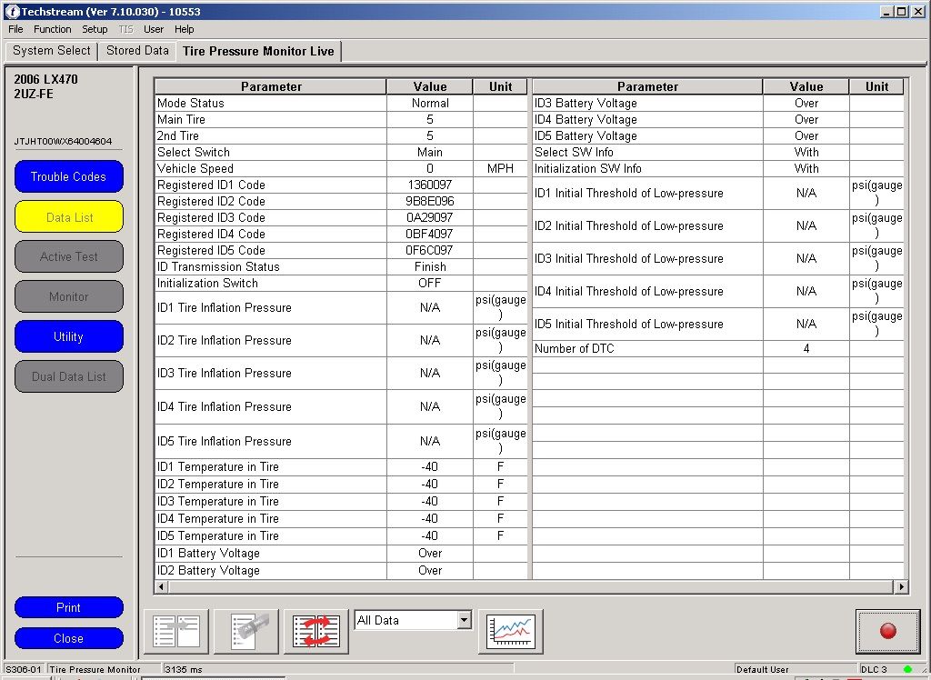
Task: Select the ID5 Tire Inflation Pressure row
Action: click(x=342, y=441)
